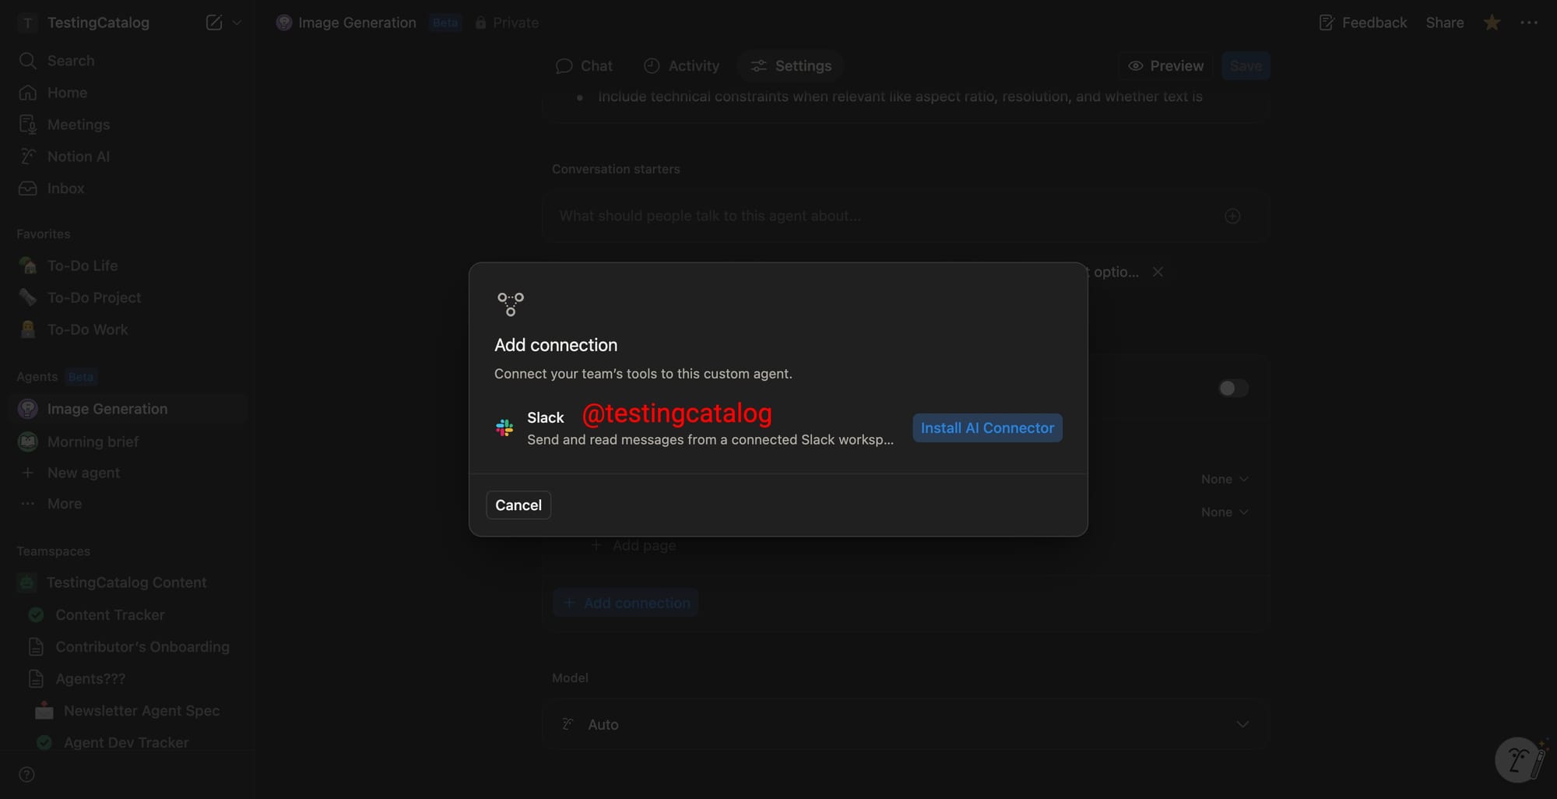The image size is (1557, 799).
Task: Click Install AI Connector for Slack
Action: pos(986,428)
